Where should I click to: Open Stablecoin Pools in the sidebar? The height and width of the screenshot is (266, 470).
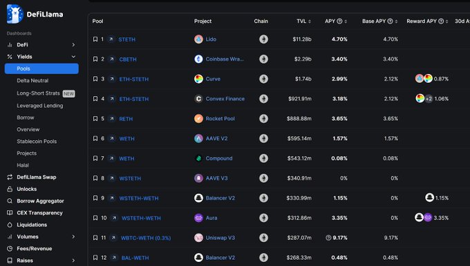coord(37,142)
